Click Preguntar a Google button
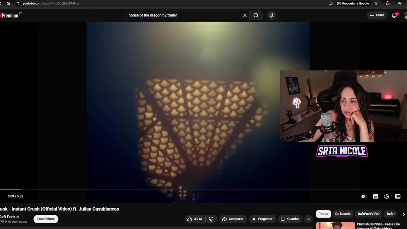407x229 pixels. pyautogui.click(x=353, y=3)
